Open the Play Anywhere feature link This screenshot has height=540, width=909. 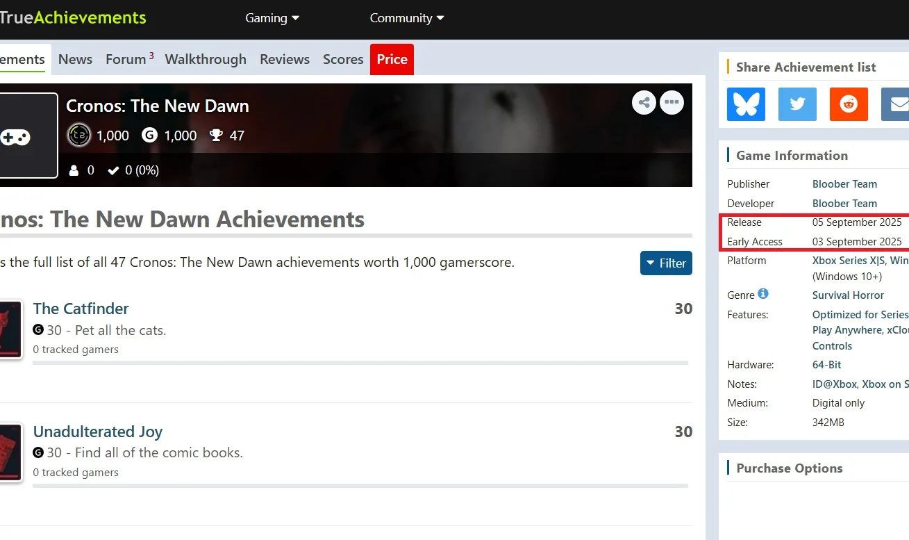point(847,330)
